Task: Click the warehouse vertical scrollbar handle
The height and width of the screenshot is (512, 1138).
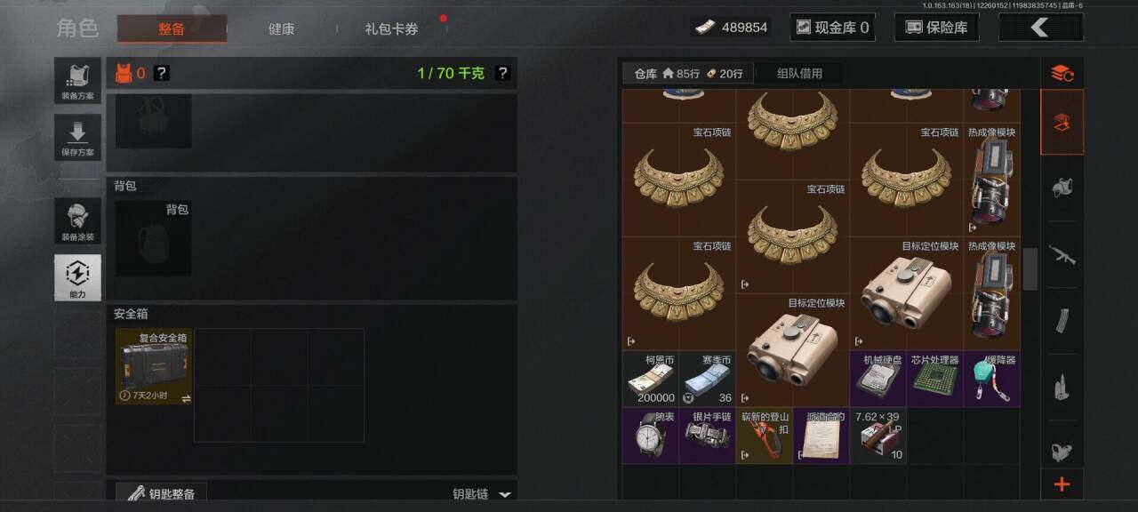Action: (x=1030, y=268)
